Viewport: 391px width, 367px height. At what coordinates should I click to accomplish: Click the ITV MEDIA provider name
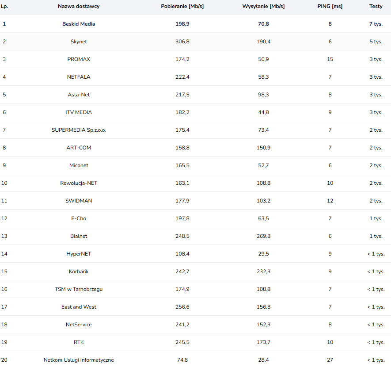79,112
